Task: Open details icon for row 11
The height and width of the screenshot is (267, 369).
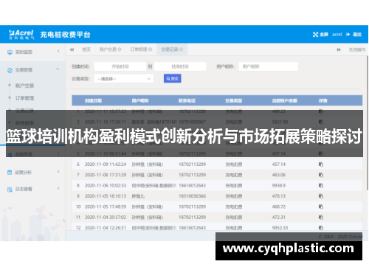Action: (x=321, y=217)
